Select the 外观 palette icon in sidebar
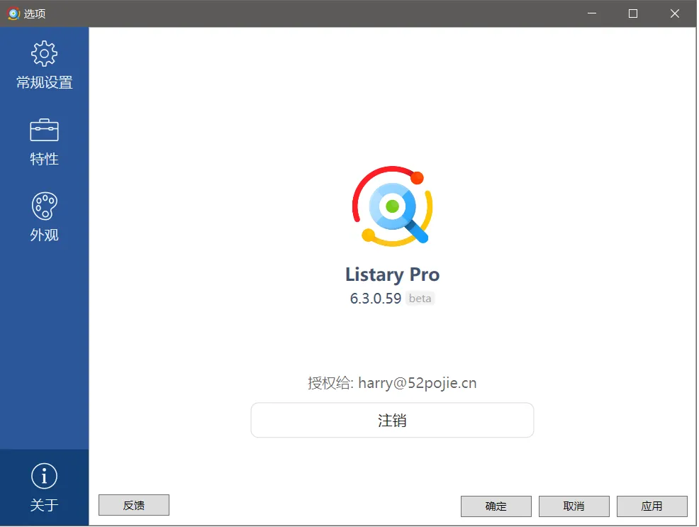 click(44, 206)
